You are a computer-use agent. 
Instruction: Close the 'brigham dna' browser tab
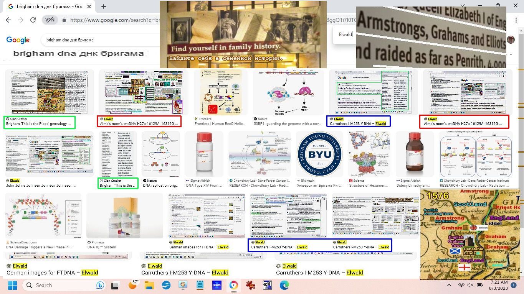pyautogui.click(x=89, y=7)
